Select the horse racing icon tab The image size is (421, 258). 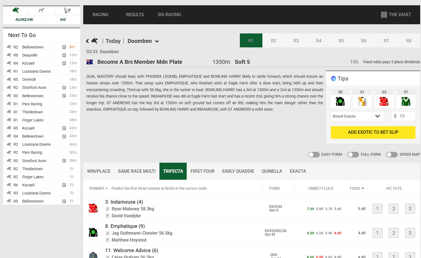click(x=16, y=11)
